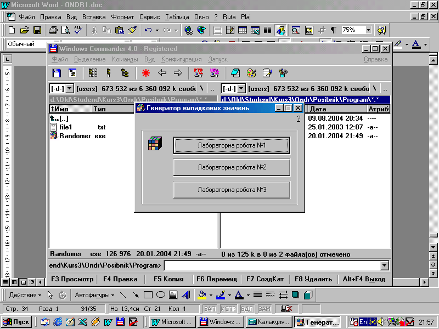Viewport: 439px width, 329px height.
Task: Switch to Калькулятор taskbar button
Action: coord(270,322)
